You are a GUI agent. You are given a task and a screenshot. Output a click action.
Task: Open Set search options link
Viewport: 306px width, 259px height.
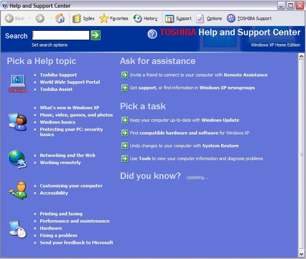pyautogui.click(x=50, y=45)
